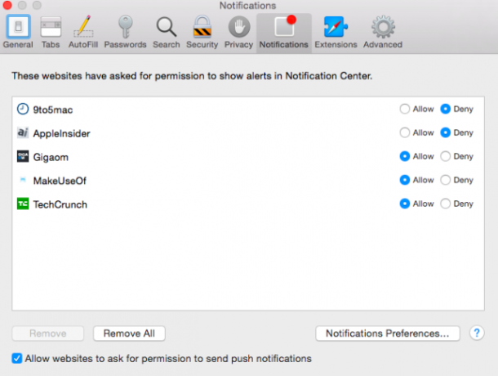This screenshot has height=376, width=498.
Task: Click the MakeUseOf favicon
Action: pos(23,180)
